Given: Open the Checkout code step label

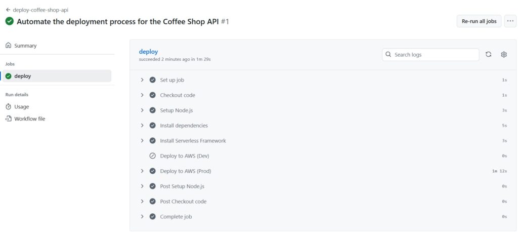Looking at the screenshot, I should pyautogui.click(x=178, y=95).
